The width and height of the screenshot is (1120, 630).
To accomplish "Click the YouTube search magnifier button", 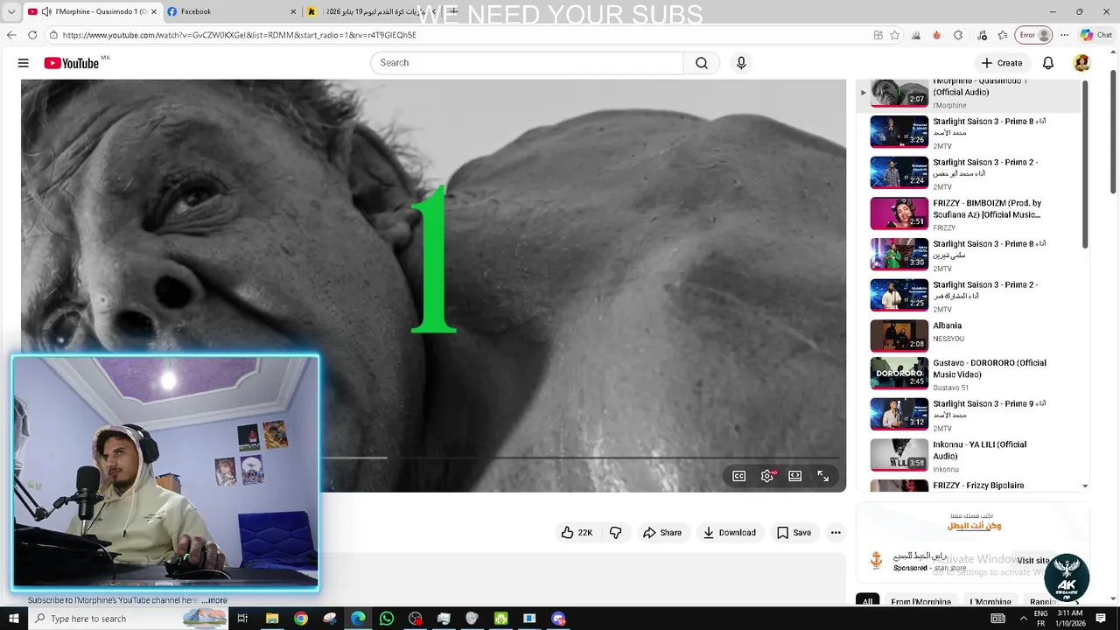I will [702, 63].
